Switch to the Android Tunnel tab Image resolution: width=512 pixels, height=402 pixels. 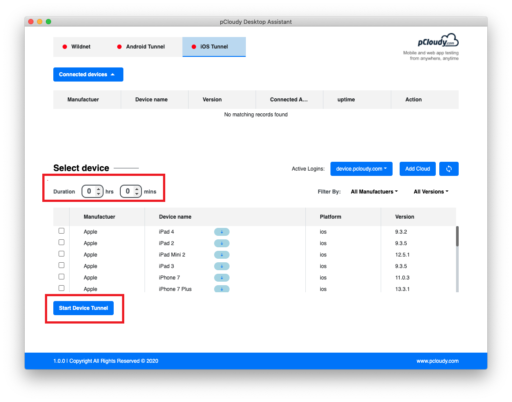[x=141, y=47]
